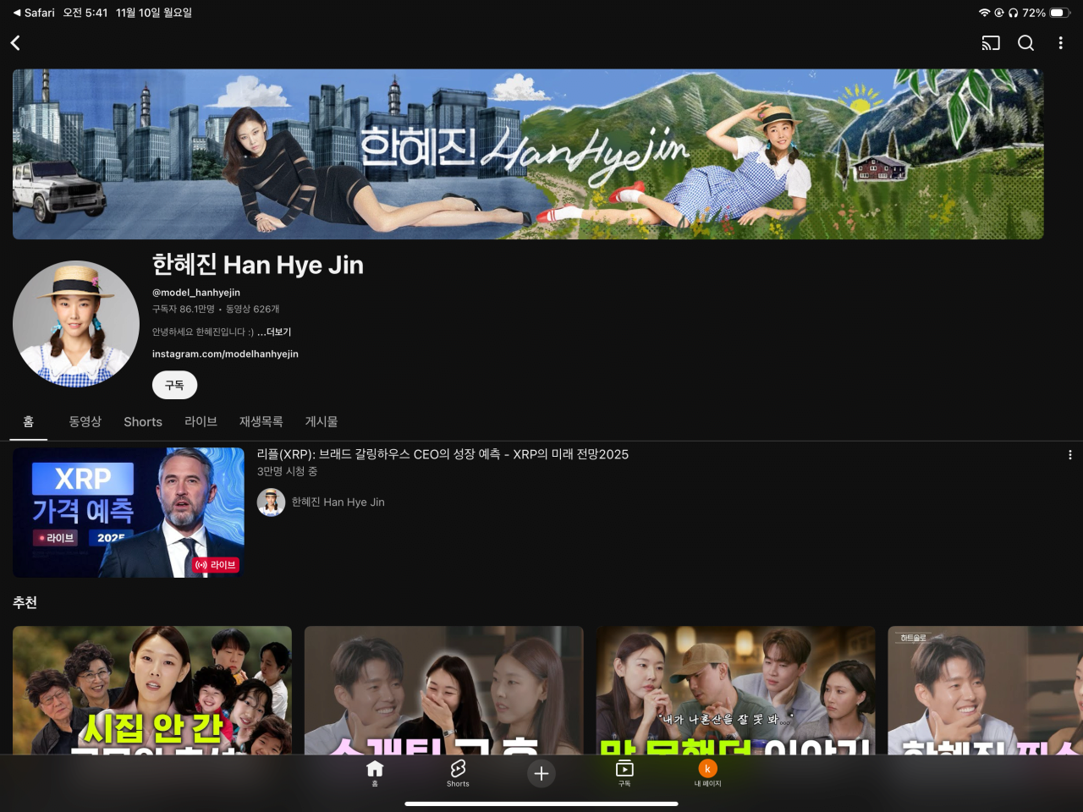Tap the plus create button

[x=541, y=773]
